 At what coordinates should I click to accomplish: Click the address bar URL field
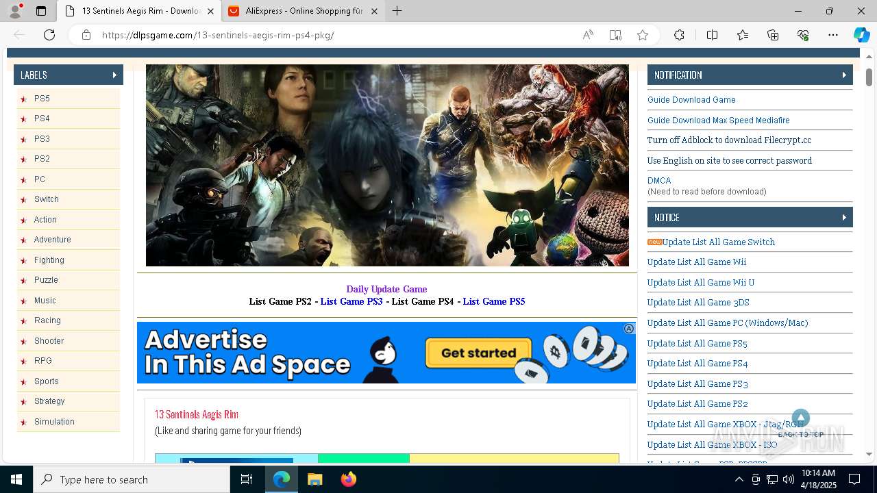coord(336,35)
